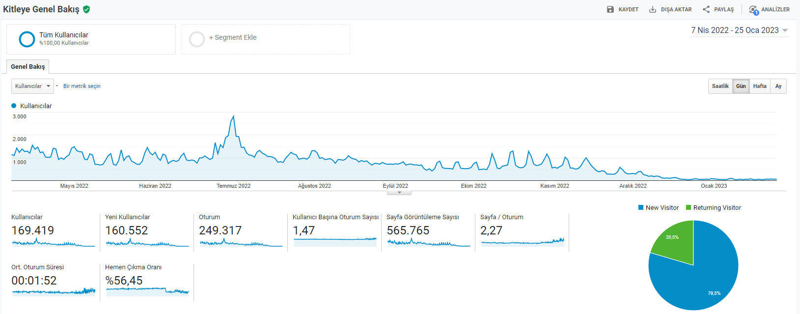Click the Tüm Kullanıcılar segment circle
The image size is (800, 314).
[x=27, y=39]
